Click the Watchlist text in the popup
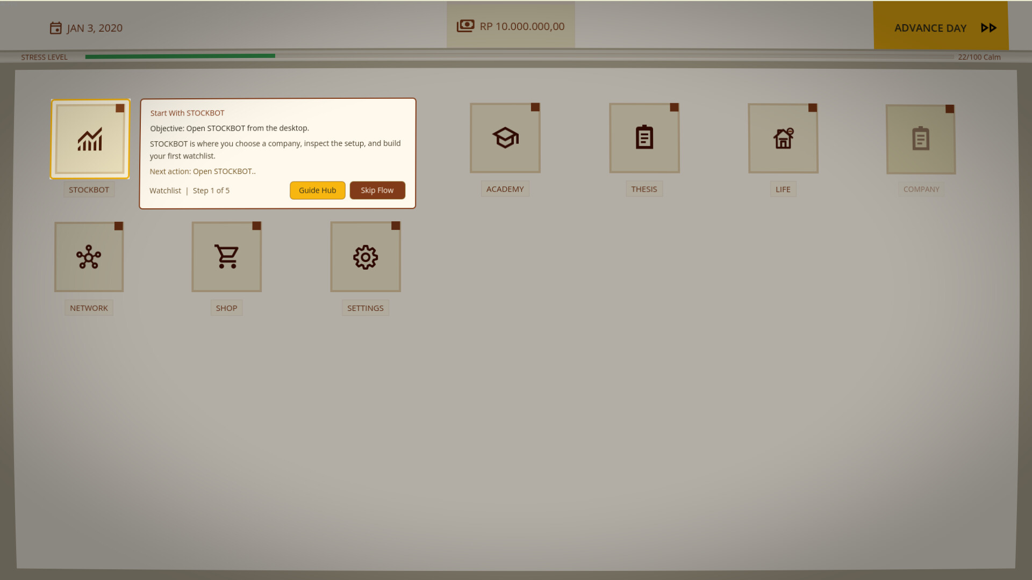Image resolution: width=1032 pixels, height=580 pixels. click(165, 191)
